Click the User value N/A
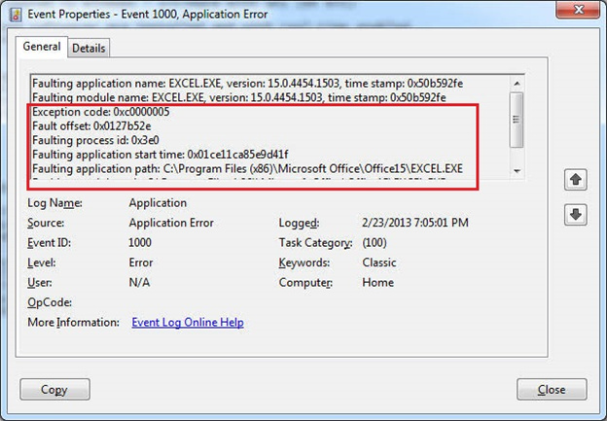 point(139,283)
